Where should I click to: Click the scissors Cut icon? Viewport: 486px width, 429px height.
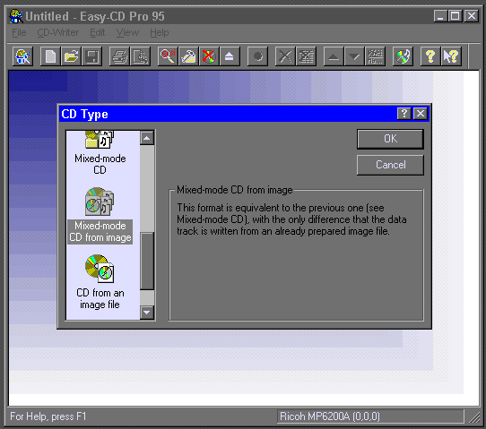[x=285, y=56]
